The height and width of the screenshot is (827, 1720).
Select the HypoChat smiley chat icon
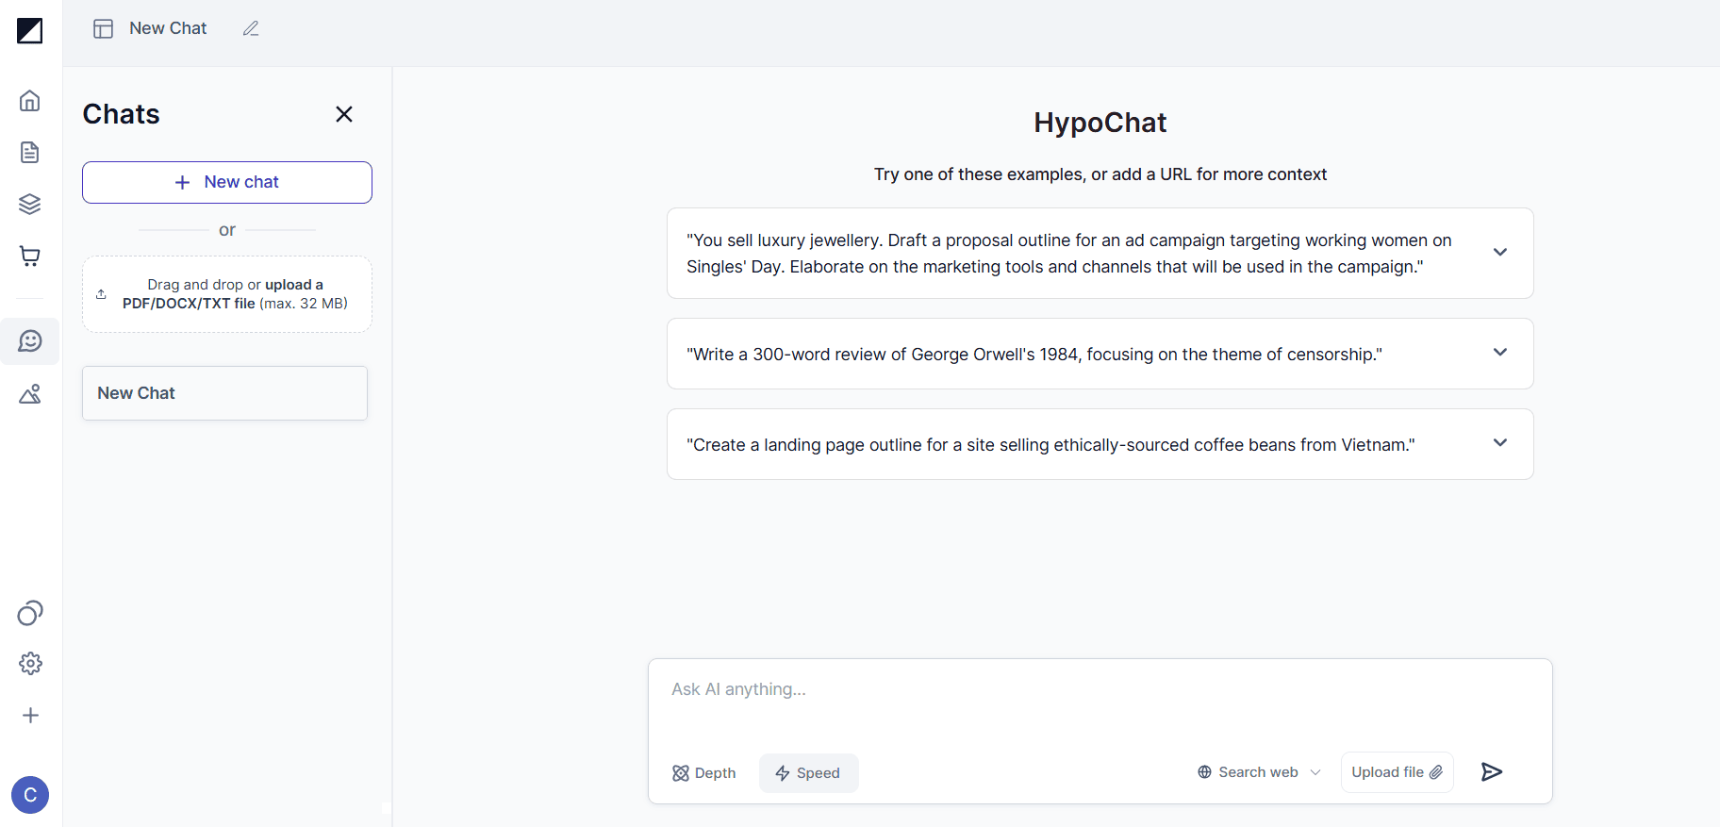coord(30,341)
